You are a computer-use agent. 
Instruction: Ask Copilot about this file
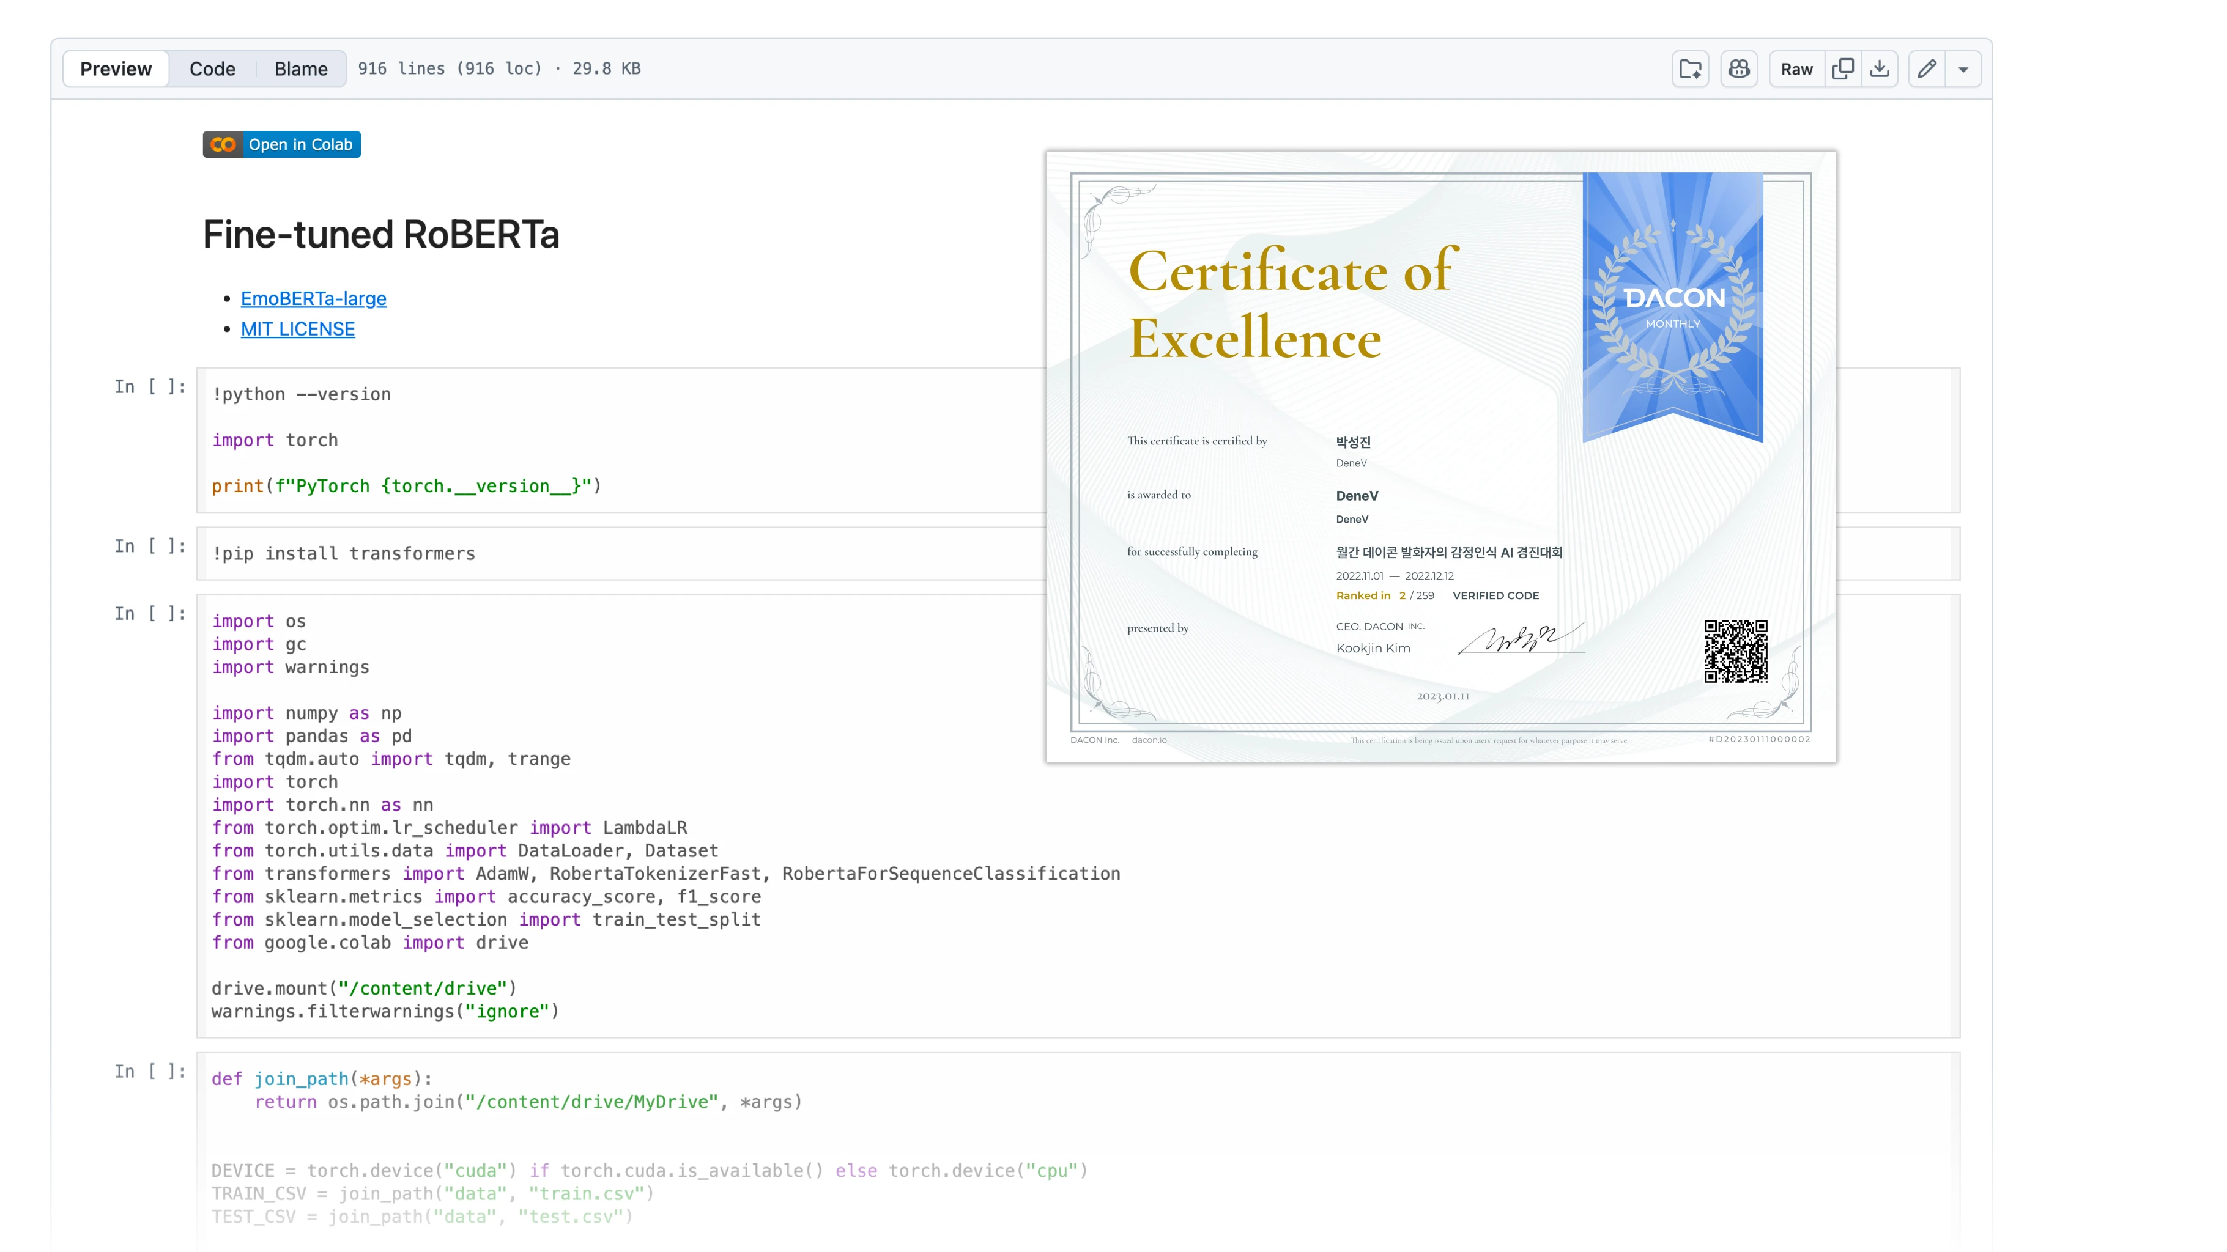(1738, 69)
